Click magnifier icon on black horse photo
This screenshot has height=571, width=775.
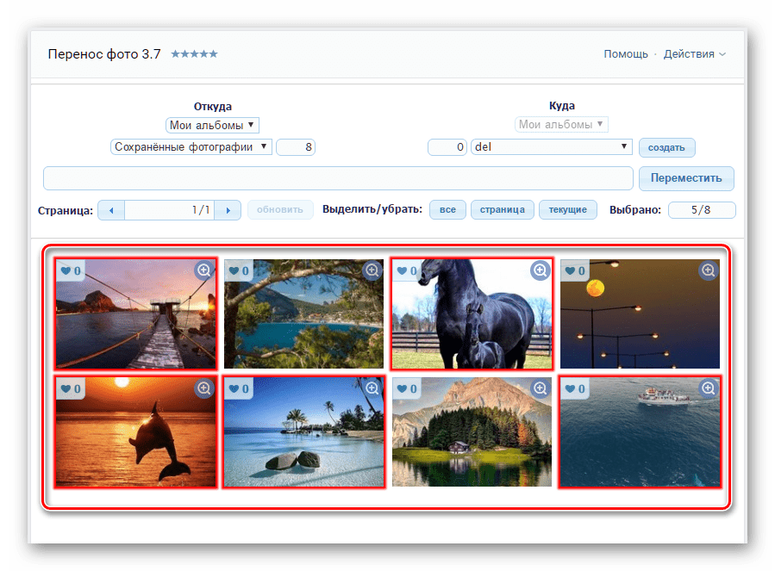coord(541,270)
